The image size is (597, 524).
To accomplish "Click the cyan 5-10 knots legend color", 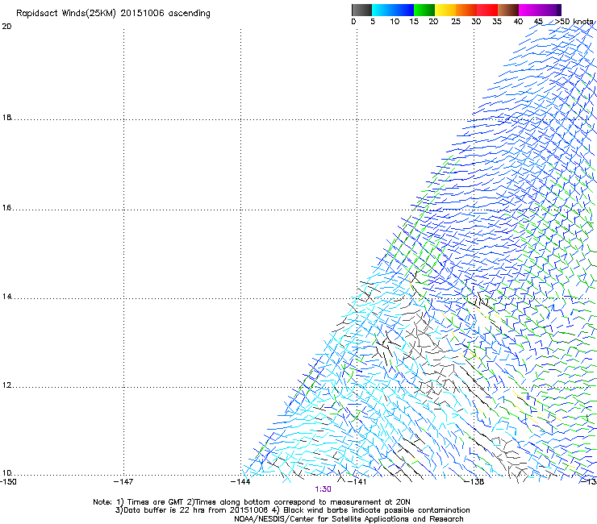I will pos(382,10).
